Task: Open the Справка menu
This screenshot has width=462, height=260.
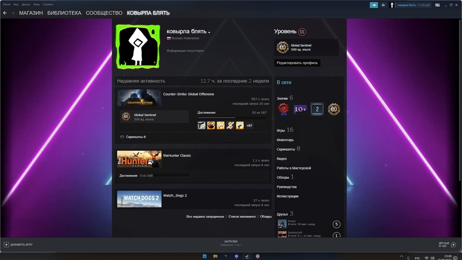Action: pos(48,4)
